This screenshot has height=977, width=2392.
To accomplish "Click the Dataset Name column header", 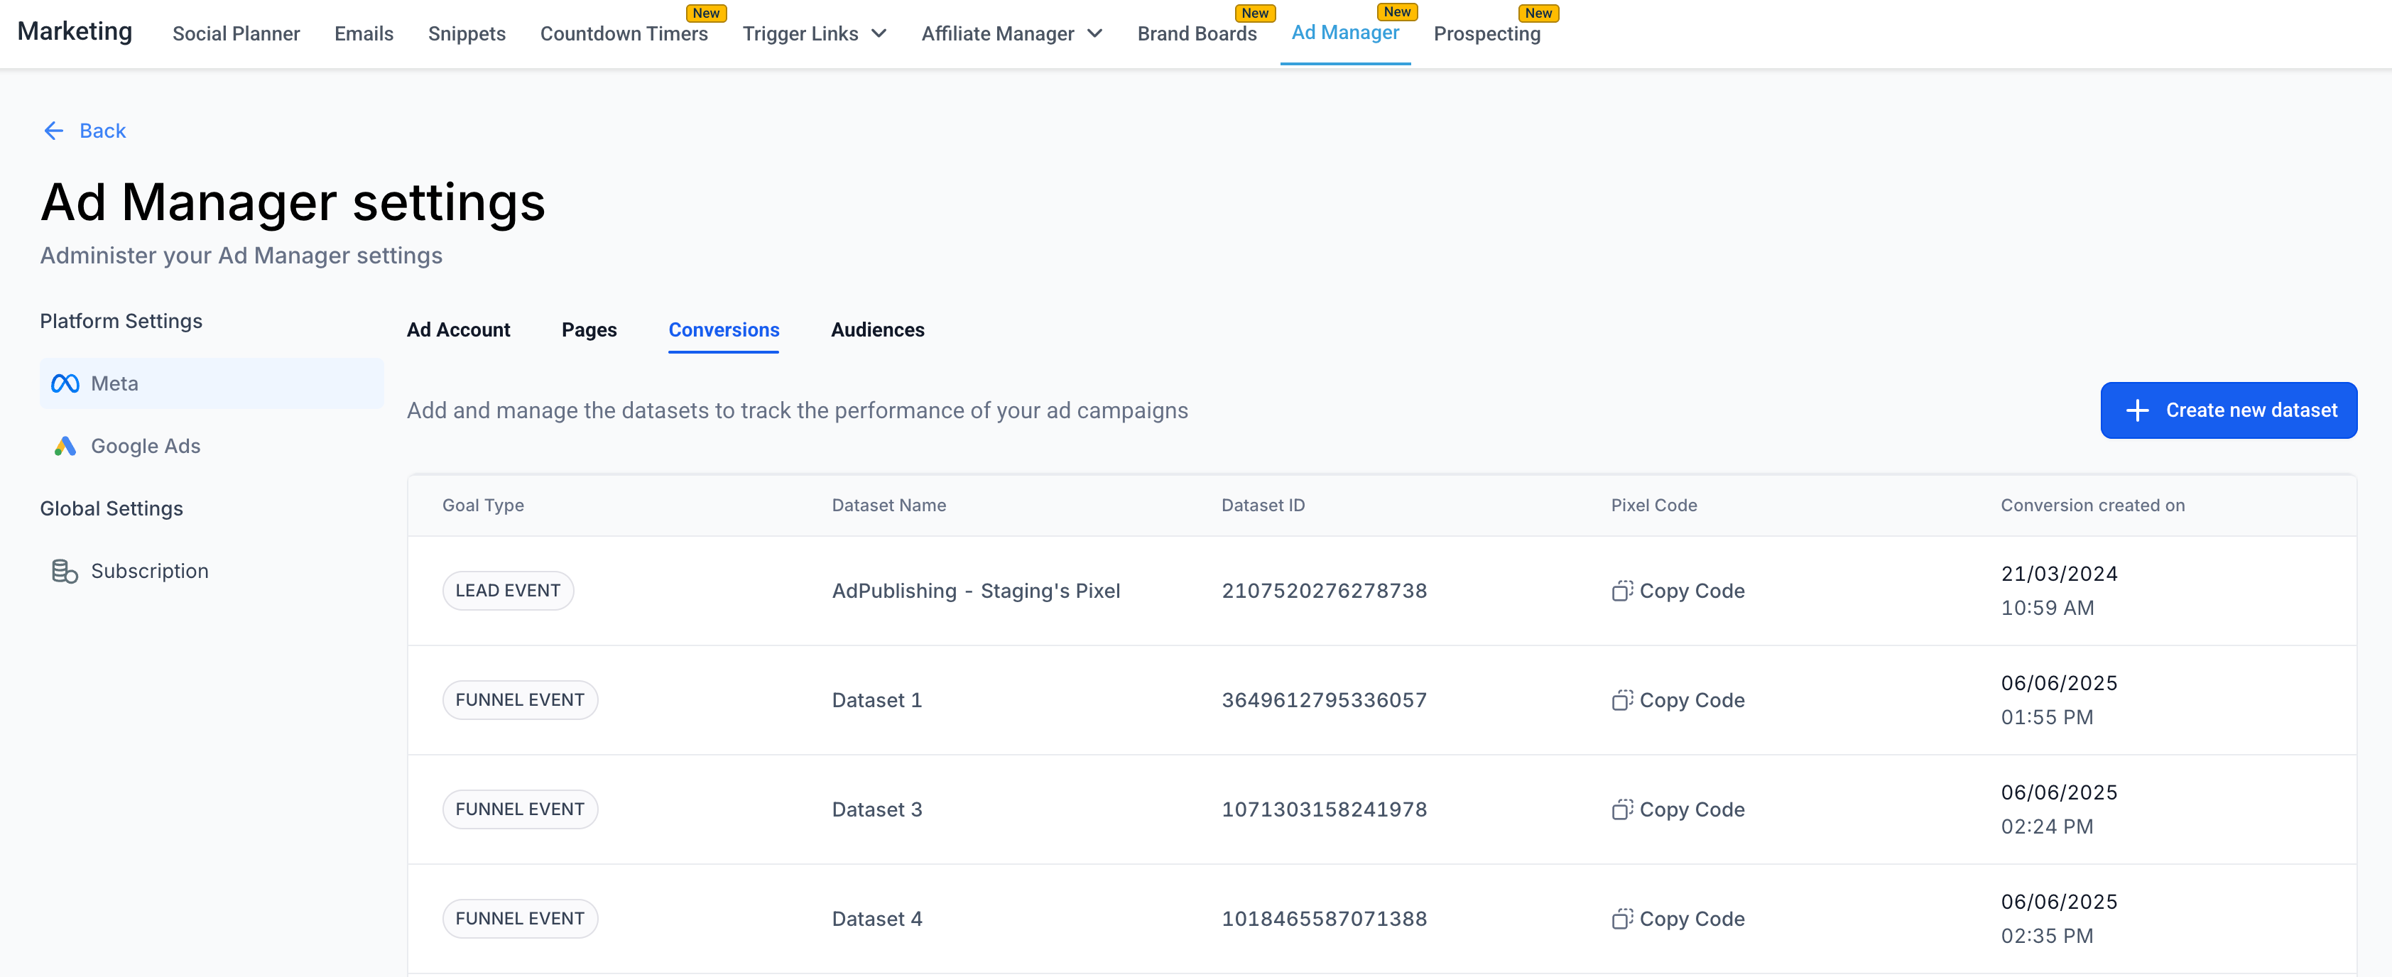I will (x=888, y=506).
